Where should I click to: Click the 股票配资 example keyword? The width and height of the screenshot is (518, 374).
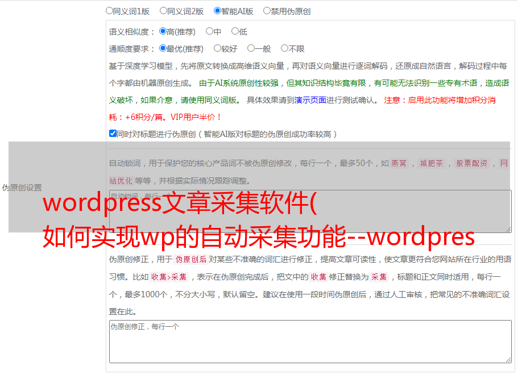[472, 163]
